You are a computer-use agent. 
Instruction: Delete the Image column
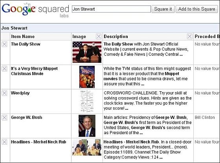[99, 36]
